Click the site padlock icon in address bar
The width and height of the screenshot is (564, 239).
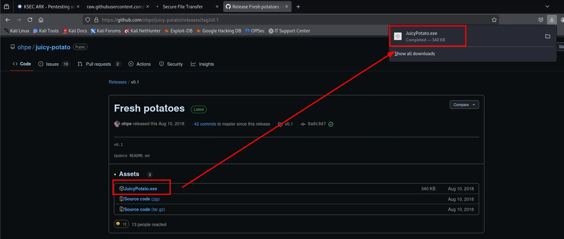[96, 20]
